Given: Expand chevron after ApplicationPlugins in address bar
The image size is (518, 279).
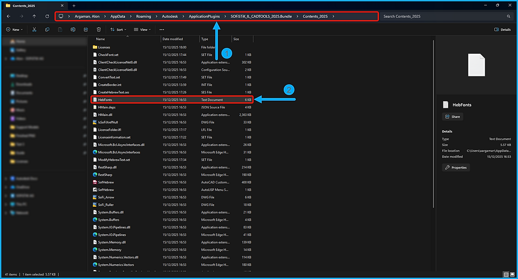Looking at the screenshot, I should 225,16.
